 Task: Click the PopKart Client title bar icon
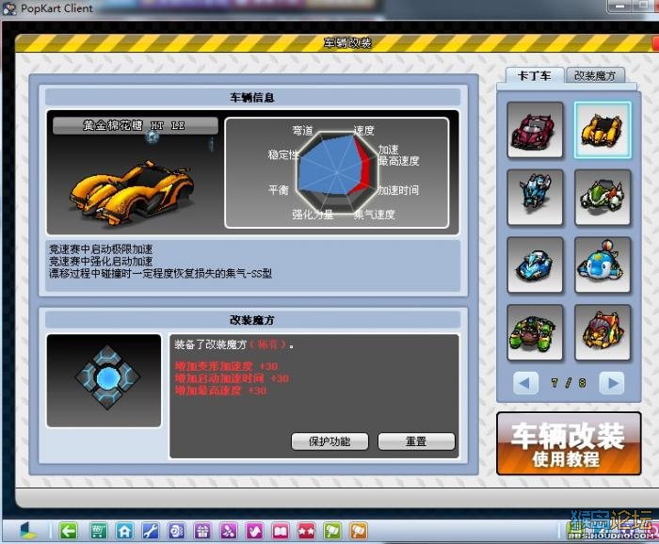pos(9,8)
